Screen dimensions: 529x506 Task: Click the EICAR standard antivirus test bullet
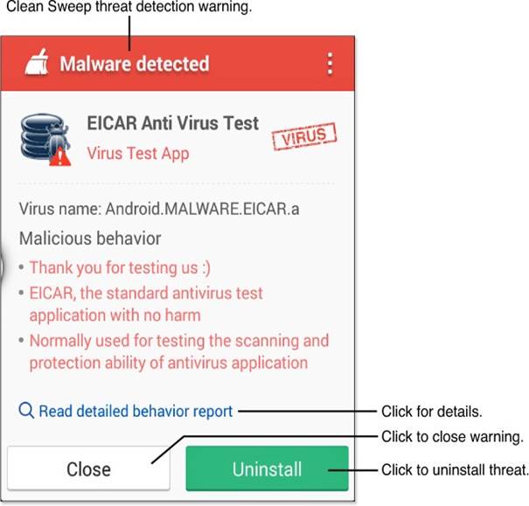[146, 304]
